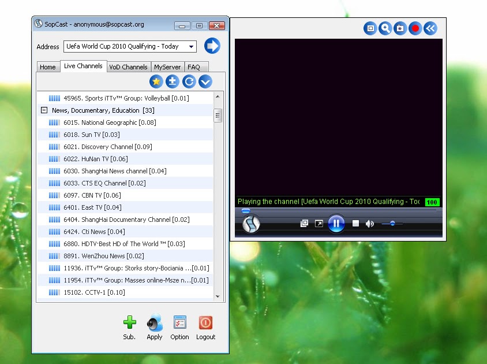487x364 pixels.
Task: Click the volume slider in player
Action: tap(392, 224)
